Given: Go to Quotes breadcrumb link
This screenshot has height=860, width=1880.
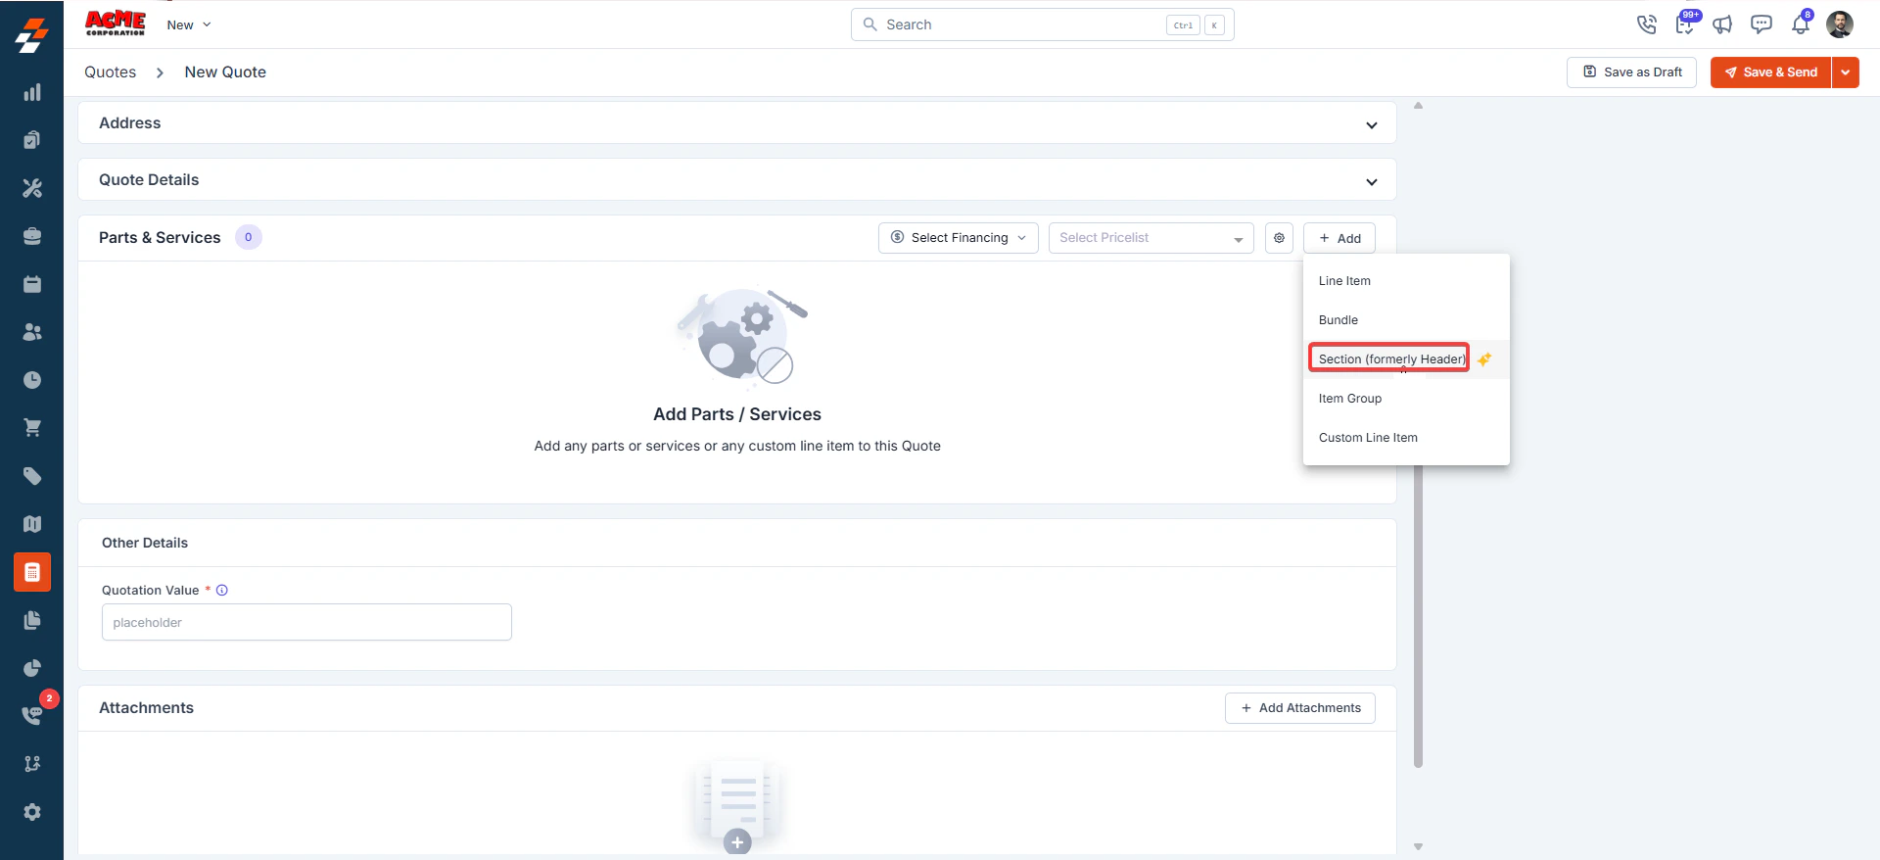Looking at the screenshot, I should click(x=110, y=72).
